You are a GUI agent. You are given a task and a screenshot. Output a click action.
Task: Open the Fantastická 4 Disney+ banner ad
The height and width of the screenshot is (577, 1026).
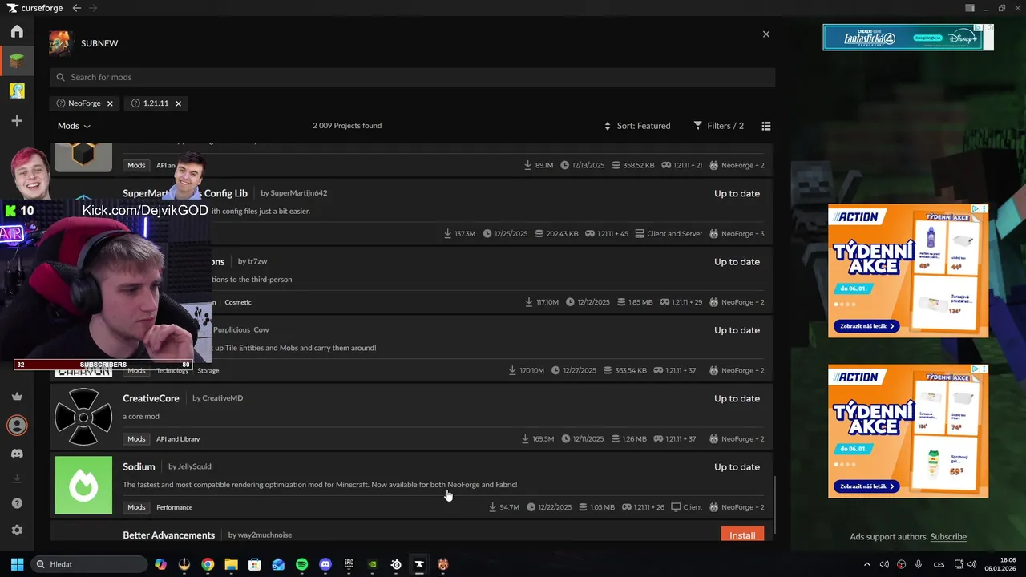(908, 37)
